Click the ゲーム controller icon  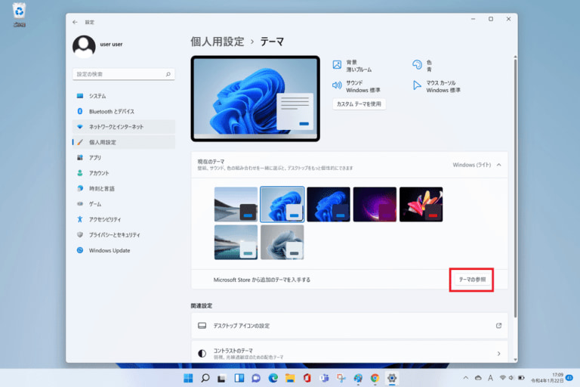pyautogui.click(x=80, y=203)
